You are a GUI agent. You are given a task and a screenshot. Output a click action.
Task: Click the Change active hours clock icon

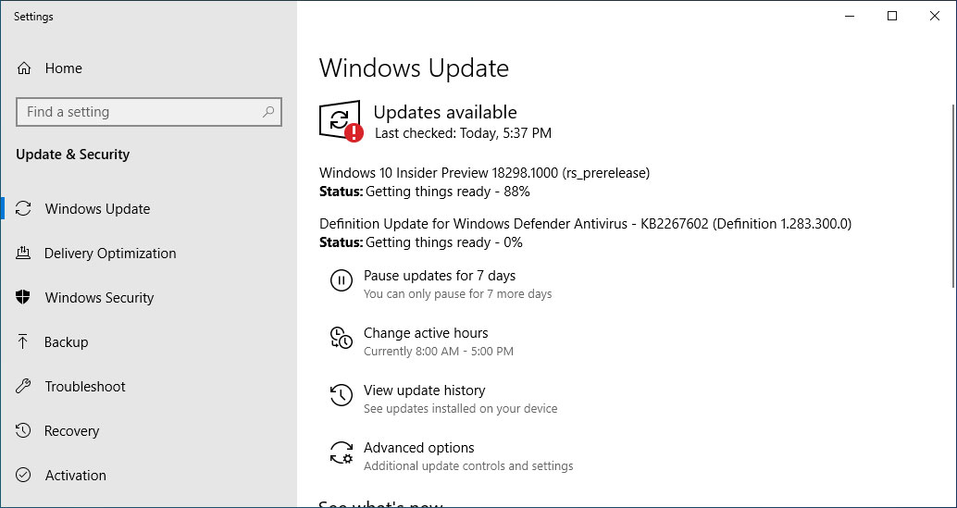pos(341,339)
